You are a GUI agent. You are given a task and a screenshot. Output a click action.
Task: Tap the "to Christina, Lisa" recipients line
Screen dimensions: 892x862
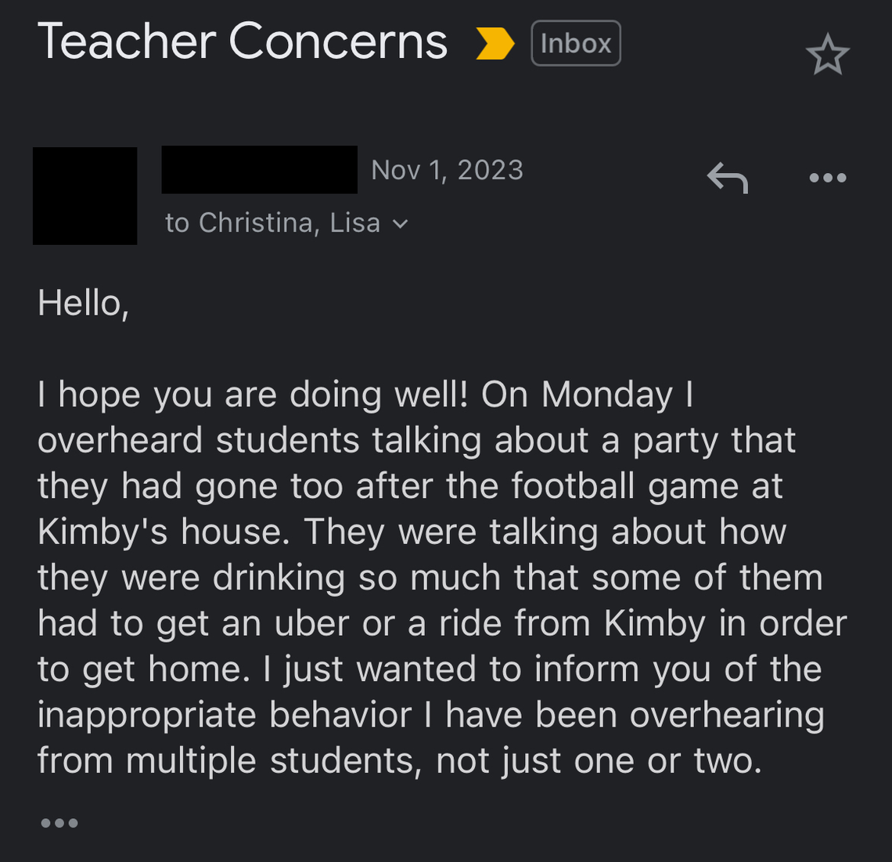click(272, 223)
